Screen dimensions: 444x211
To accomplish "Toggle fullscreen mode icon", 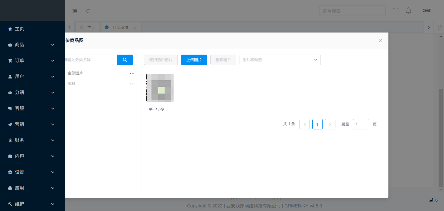I will pyautogui.click(x=396, y=11).
